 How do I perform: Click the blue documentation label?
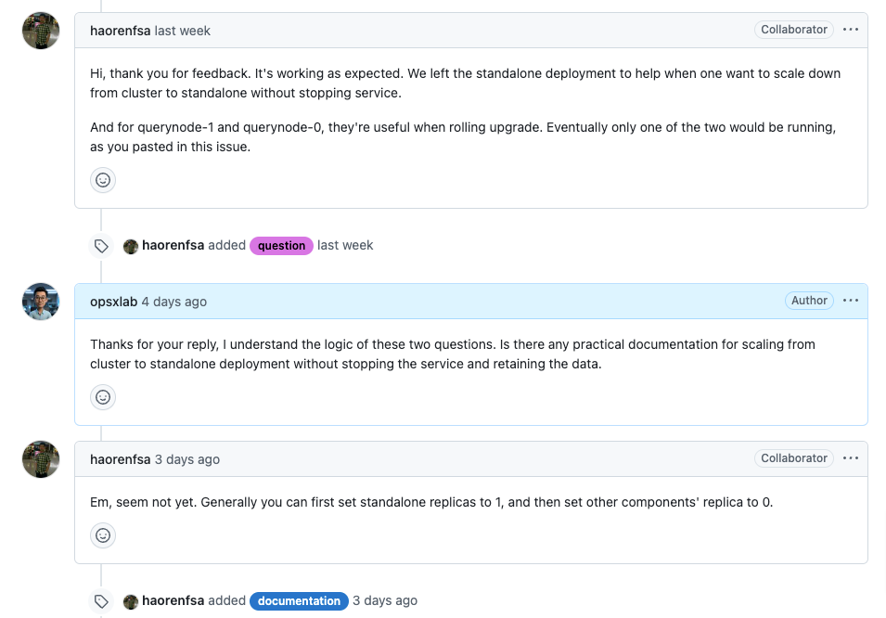click(x=299, y=601)
